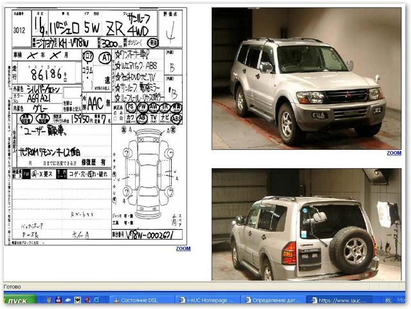Click the black square quick launch icon

click(x=78, y=300)
